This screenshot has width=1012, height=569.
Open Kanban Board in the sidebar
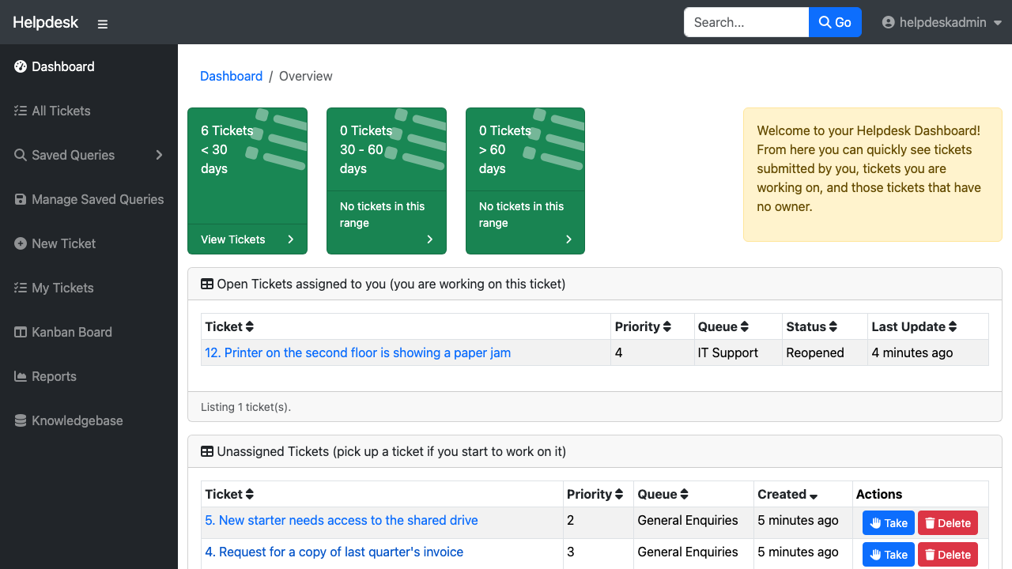89,332
